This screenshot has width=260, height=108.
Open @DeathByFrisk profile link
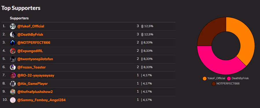(30, 34)
